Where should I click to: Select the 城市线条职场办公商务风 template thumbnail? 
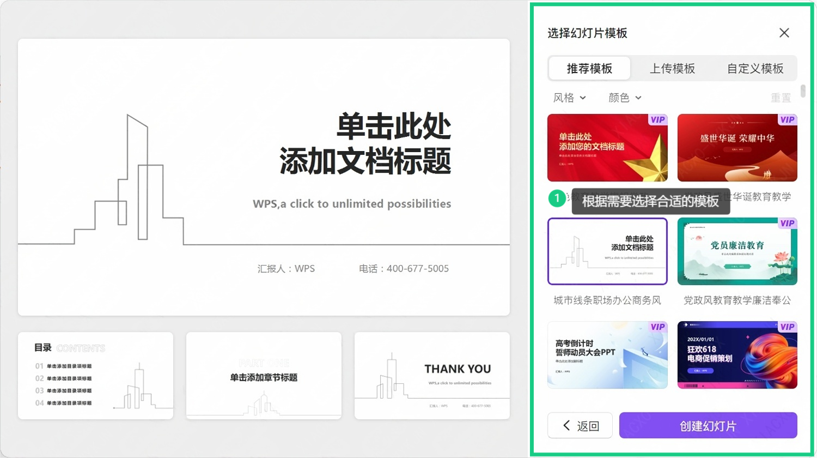[x=607, y=251]
